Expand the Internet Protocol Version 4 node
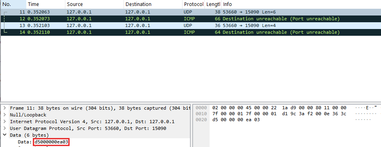Viewport: 381px width, 147px height. (x=5, y=122)
